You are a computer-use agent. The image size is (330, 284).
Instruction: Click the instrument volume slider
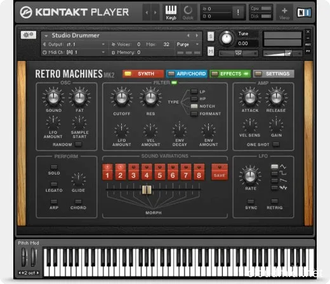pos(282,53)
